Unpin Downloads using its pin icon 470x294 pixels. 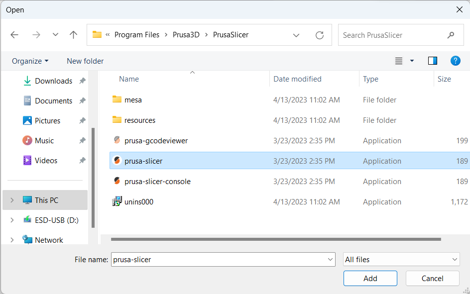pos(83,81)
